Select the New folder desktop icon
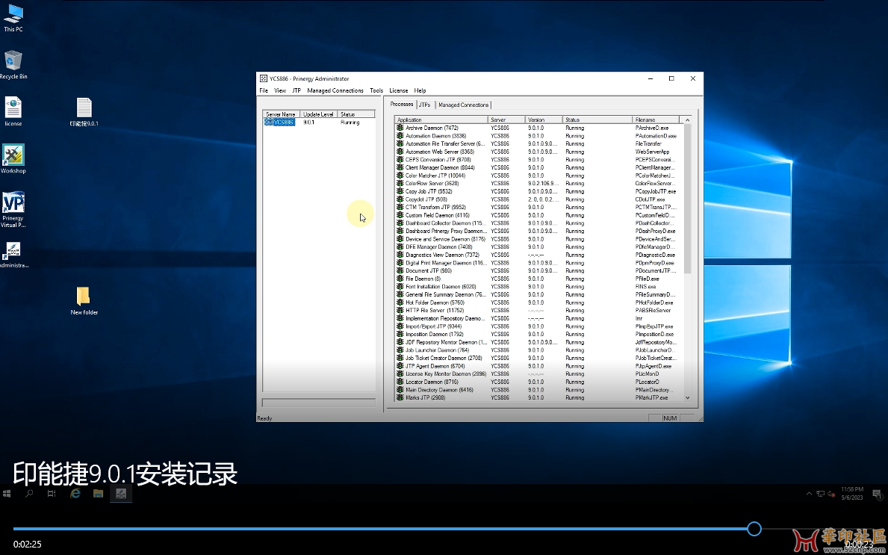This screenshot has height=555, width=888. tap(84, 301)
